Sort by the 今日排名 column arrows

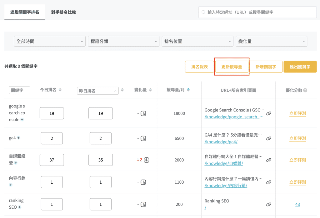pyautogui.click(x=60, y=90)
